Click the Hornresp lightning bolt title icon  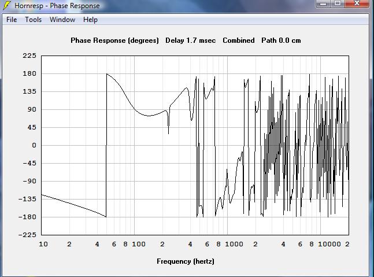[x=7, y=5]
